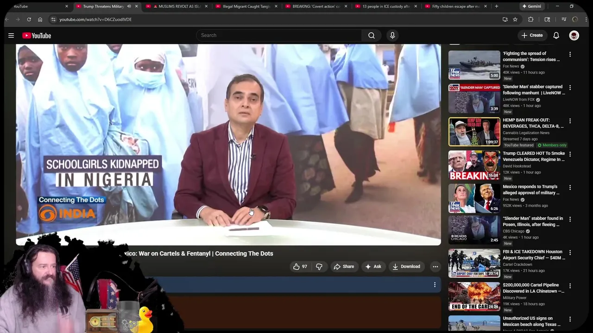Open Cannabis Legalization News channel
The width and height of the screenshot is (593, 333).
coord(526,133)
